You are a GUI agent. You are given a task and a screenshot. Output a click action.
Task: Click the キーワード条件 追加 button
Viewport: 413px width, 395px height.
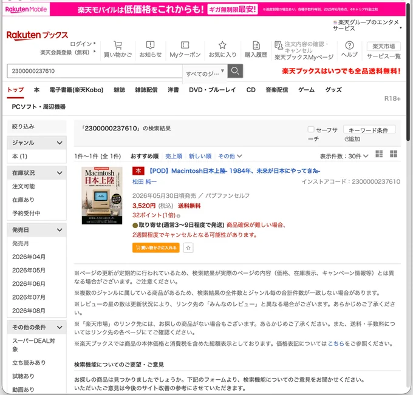pyautogui.click(x=369, y=130)
